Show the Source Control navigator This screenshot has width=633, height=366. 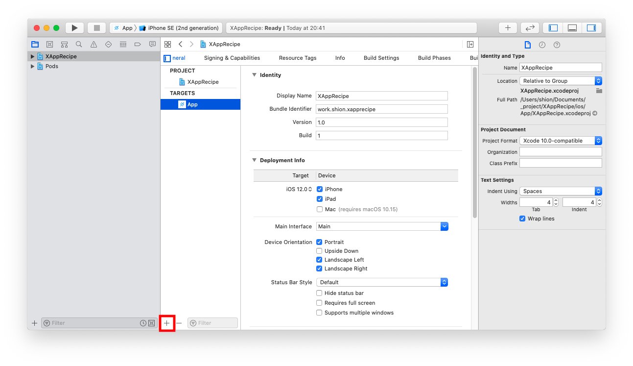point(49,44)
